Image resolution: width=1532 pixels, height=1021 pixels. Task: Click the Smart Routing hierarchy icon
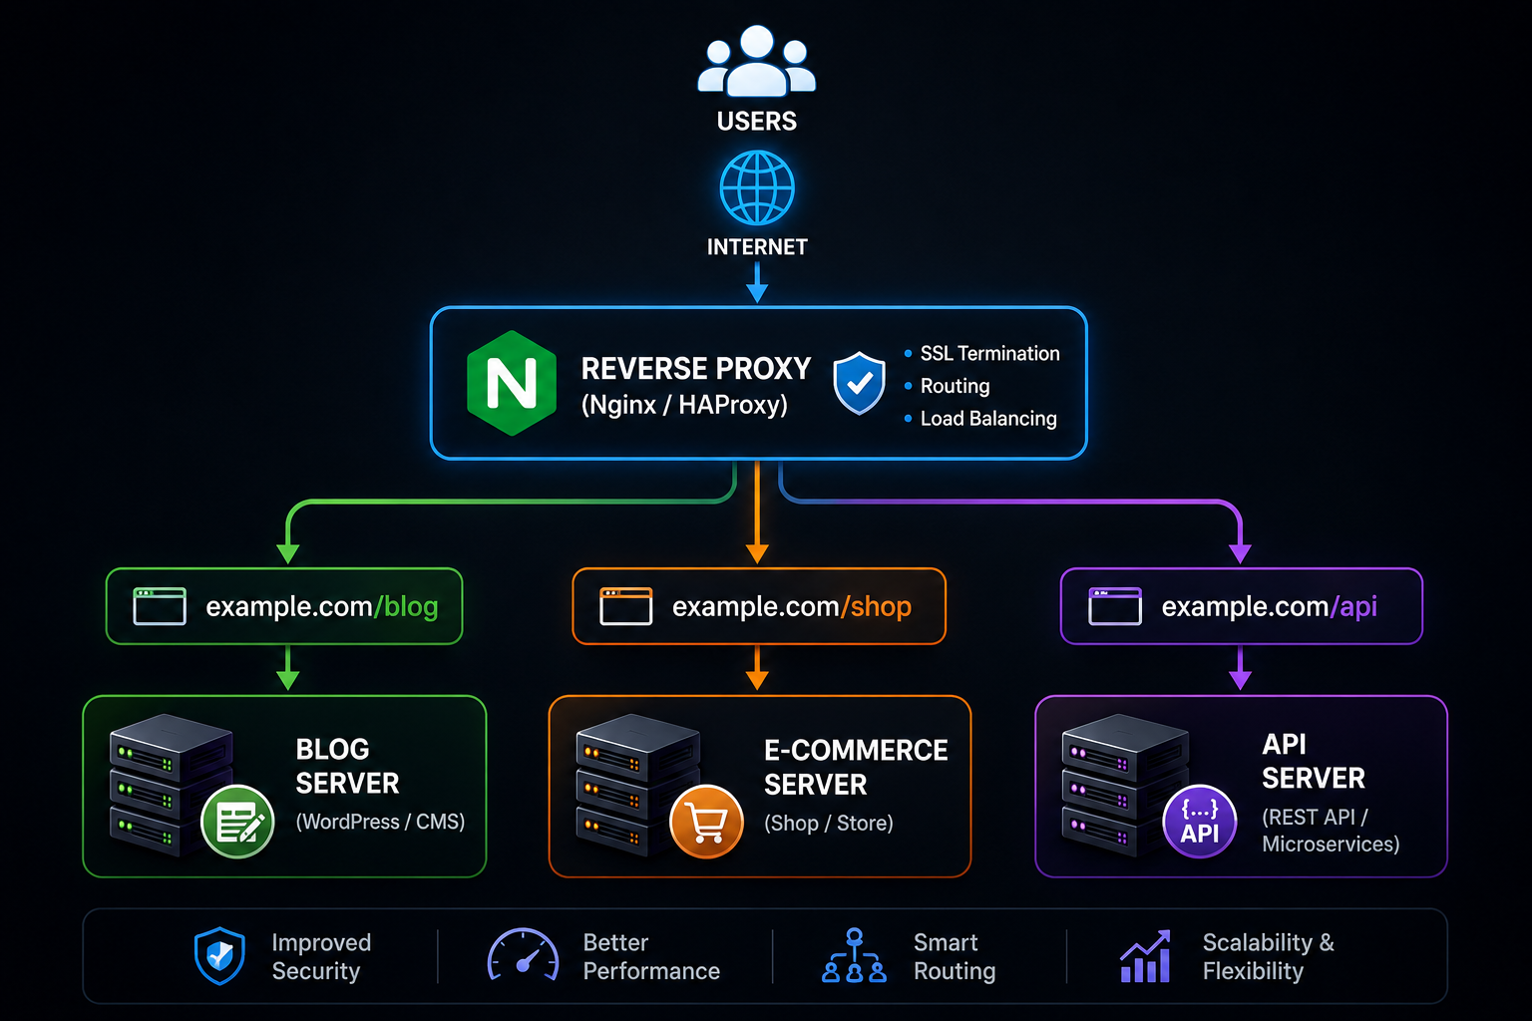click(854, 955)
